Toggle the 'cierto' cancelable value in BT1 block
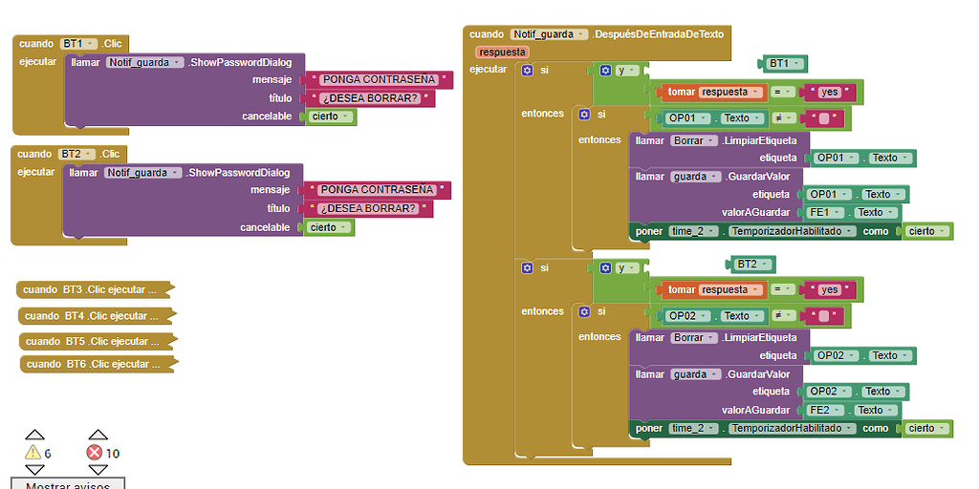The height and width of the screenshot is (489, 979). [333, 117]
